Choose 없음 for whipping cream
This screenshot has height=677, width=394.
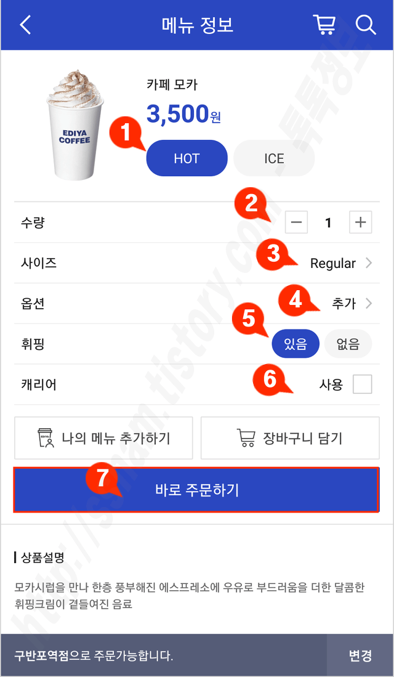348,344
